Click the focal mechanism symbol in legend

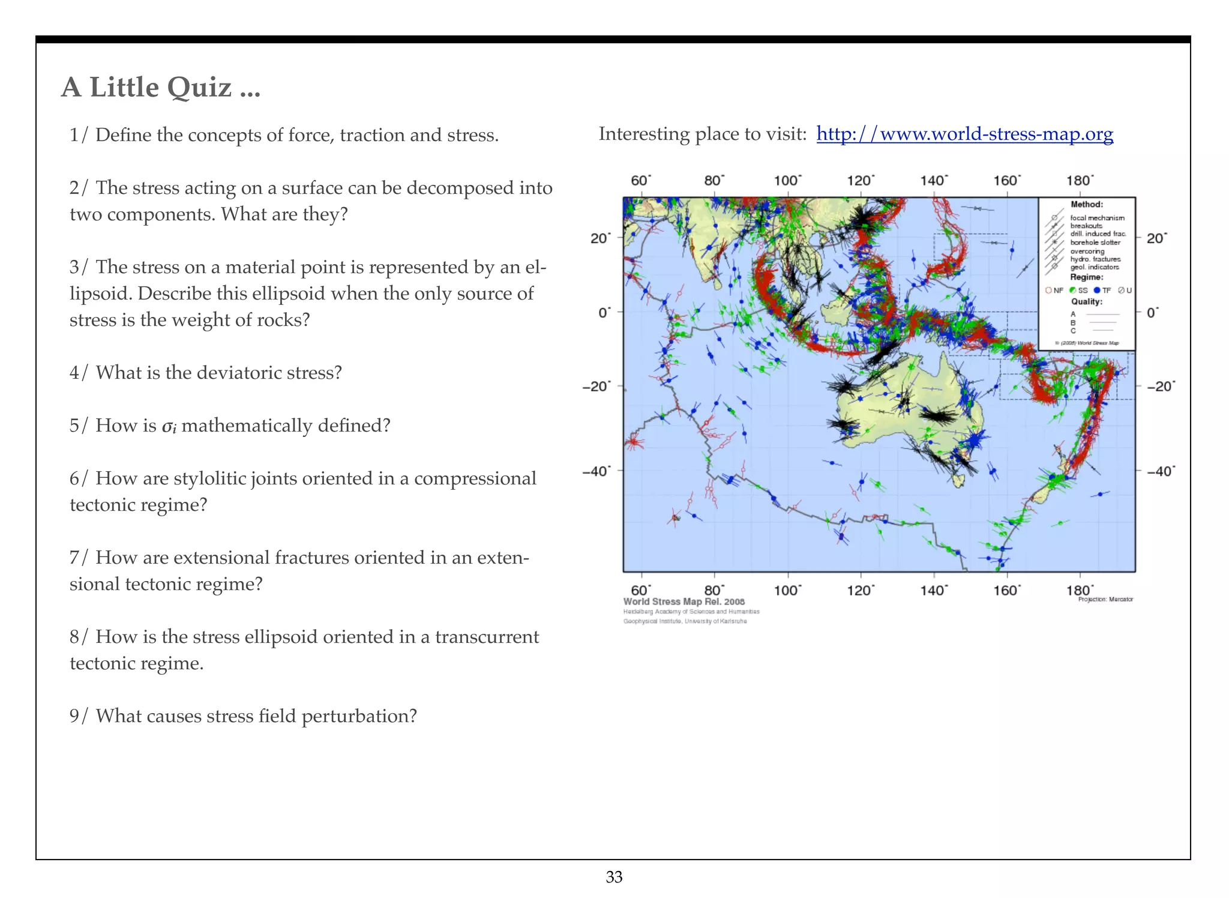(x=1054, y=218)
